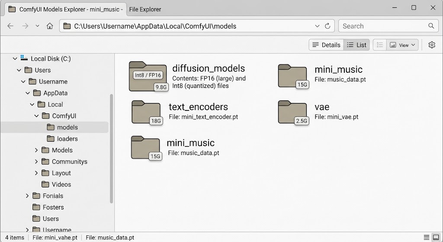The image size is (443, 242).
Task: Open the text_encoders folder icon
Action: coord(146,112)
